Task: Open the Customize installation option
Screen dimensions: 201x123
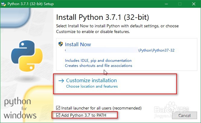Action: pyautogui.click(x=91, y=80)
